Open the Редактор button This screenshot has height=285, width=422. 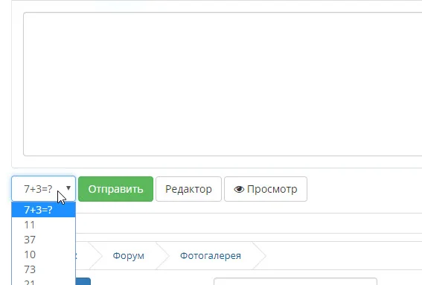(x=188, y=189)
